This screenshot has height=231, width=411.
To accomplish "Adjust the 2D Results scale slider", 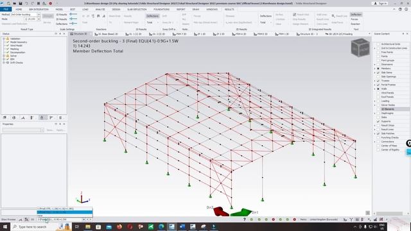I will point(73,19).
